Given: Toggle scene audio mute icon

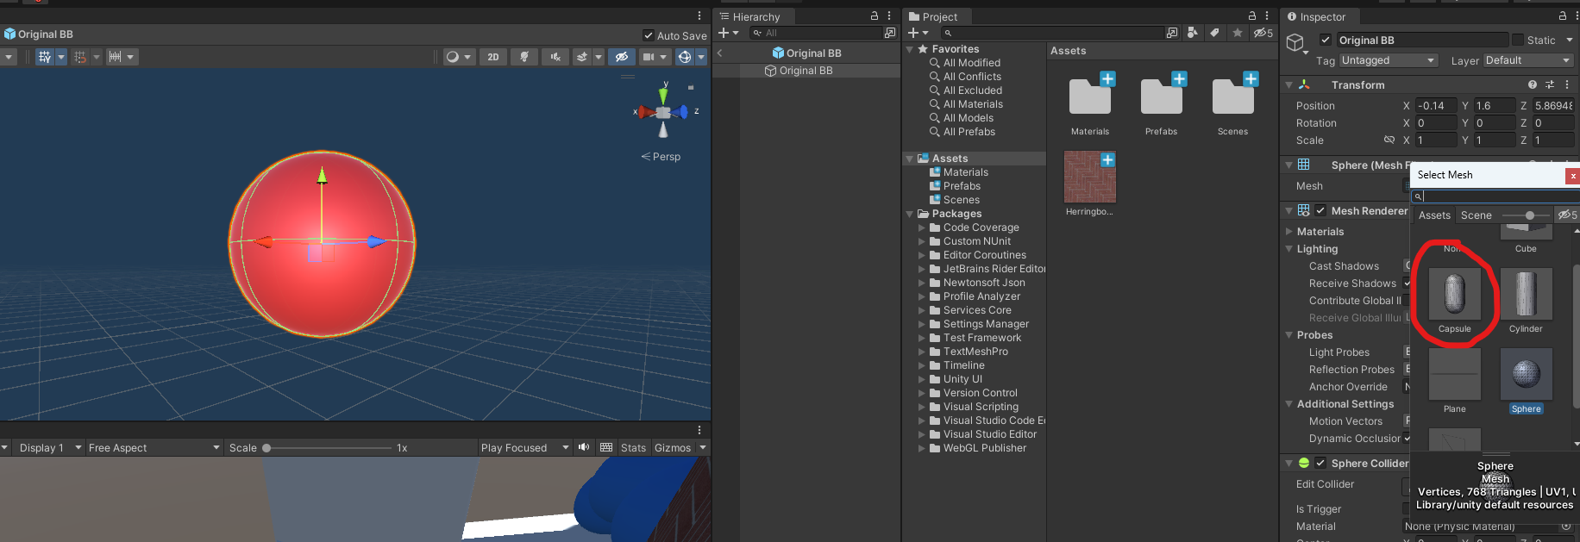Looking at the screenshot, I should (x=555, y=57).
